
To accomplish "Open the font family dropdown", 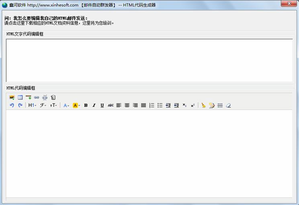I will (x=43, y=105).
